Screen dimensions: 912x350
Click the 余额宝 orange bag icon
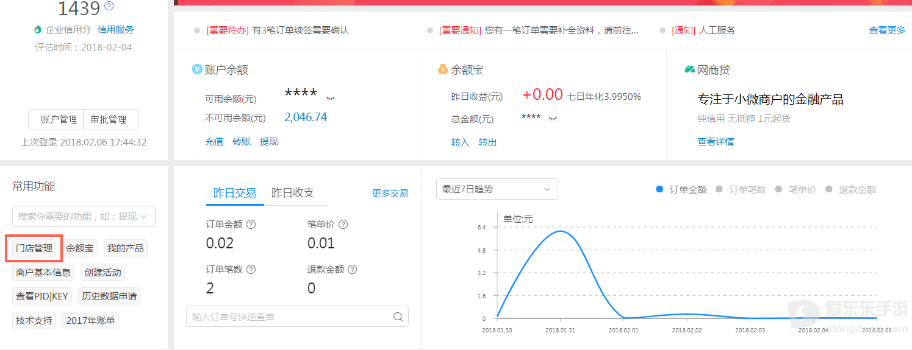click(x=443, y=69)
